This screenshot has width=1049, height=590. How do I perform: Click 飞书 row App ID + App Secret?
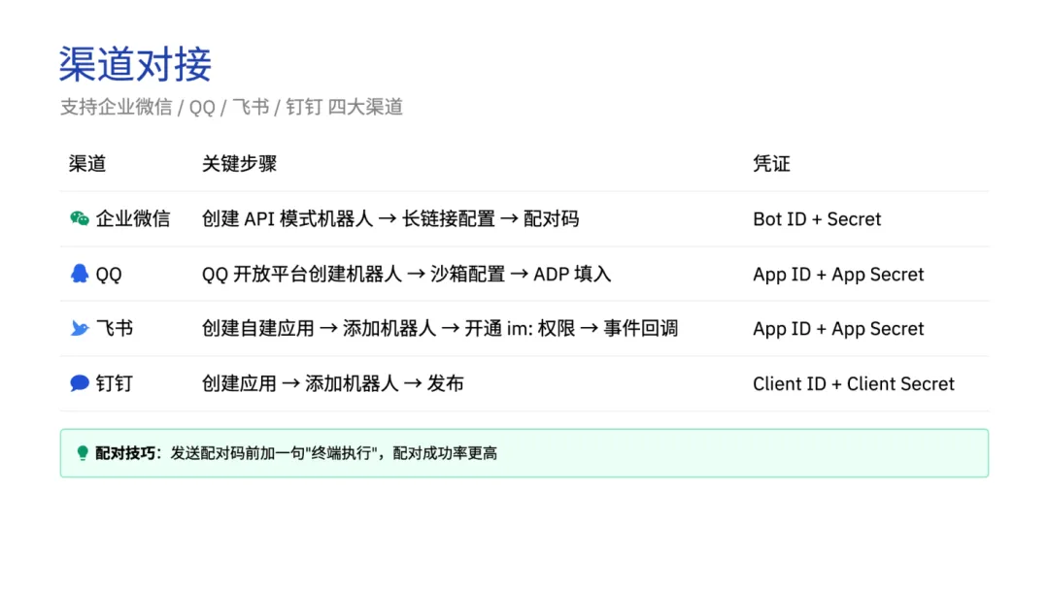click(x=838, y=329)
